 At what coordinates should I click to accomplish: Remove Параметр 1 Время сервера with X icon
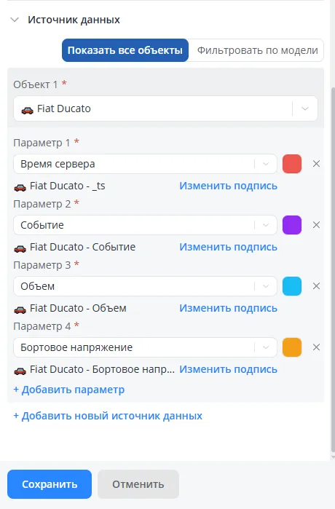(316, 164)
